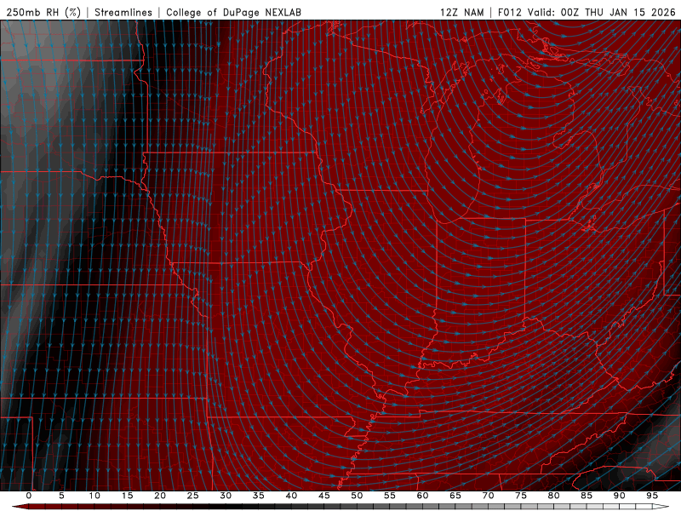681x511 pixels.
Task: Click the colorbar tick label "45"
Action: coord(324,496)
